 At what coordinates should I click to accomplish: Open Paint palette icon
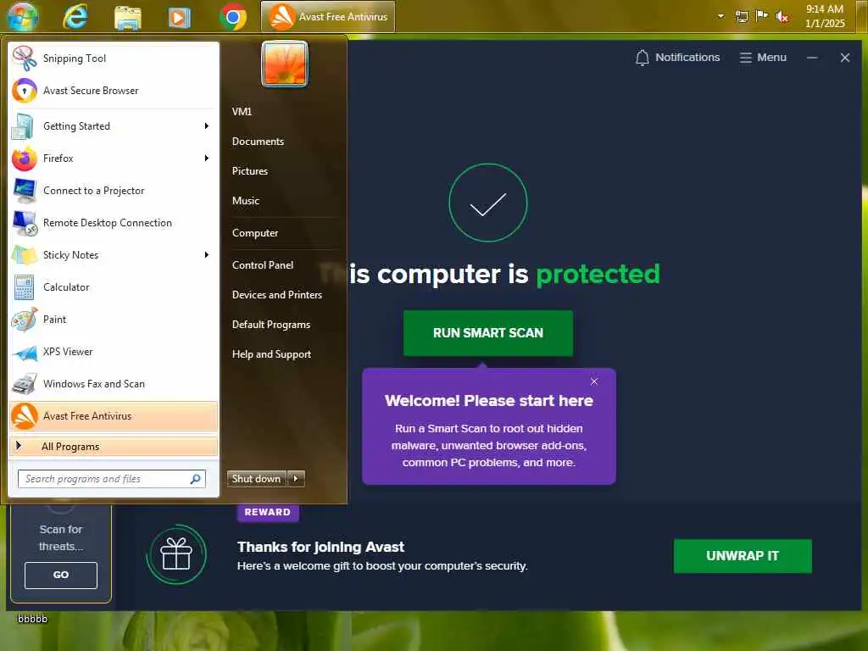point(25,320)
